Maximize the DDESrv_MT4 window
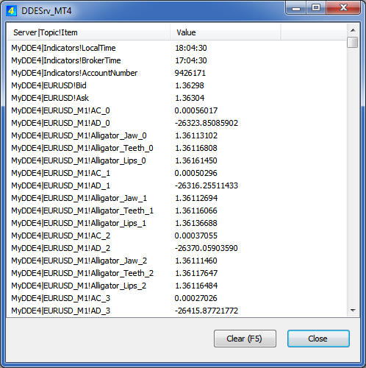Screen dimensions: 366x368 point(316,8)
